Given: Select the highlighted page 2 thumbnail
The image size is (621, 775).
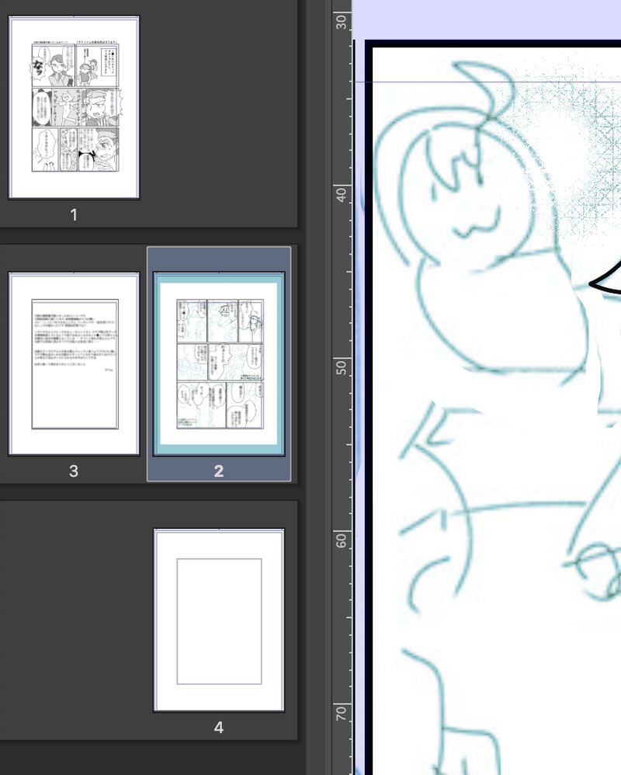Looking at the screenshot, I should click(219, 363).
